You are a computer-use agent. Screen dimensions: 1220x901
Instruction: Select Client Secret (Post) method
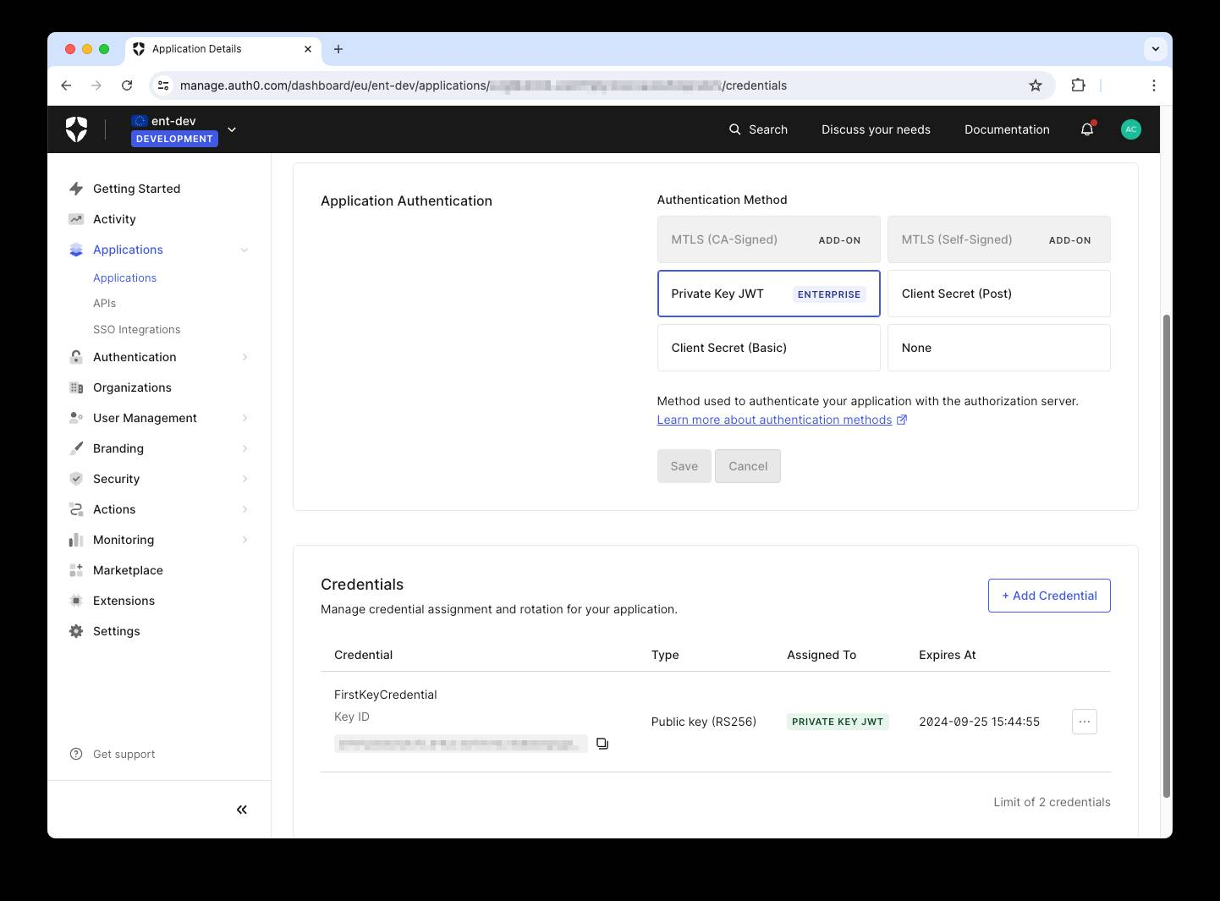998,294
